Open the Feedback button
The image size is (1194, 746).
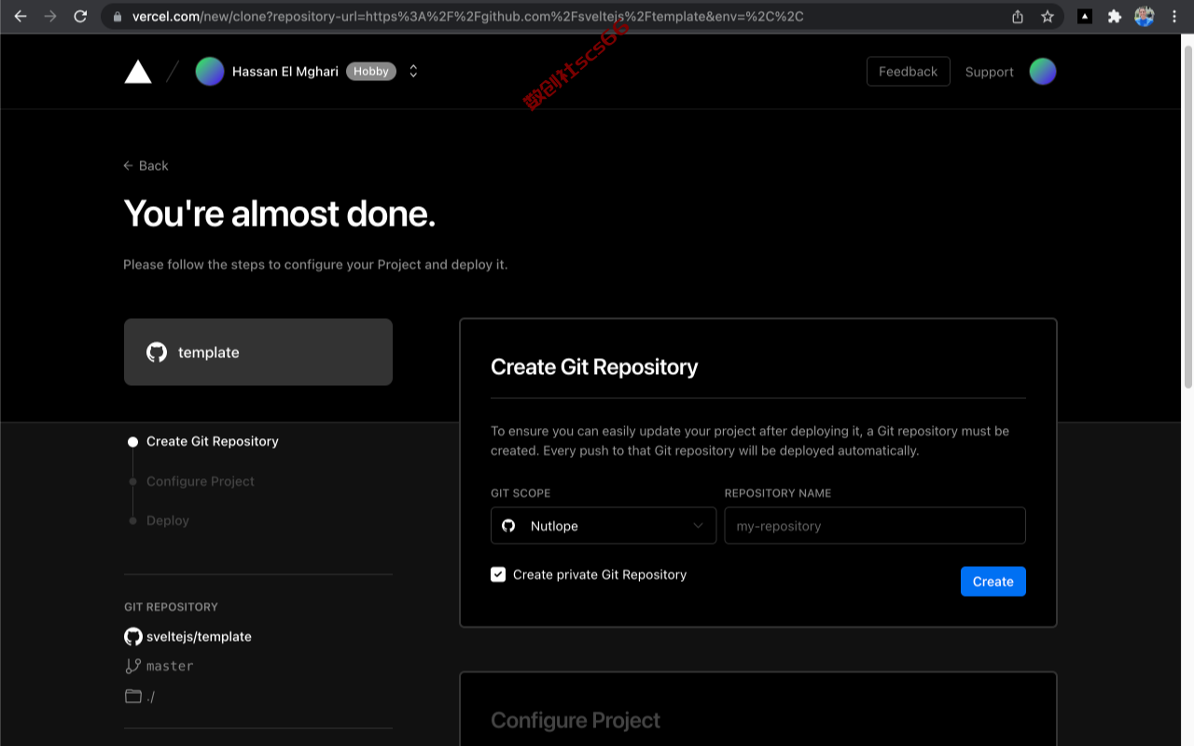tap(908, 72)
